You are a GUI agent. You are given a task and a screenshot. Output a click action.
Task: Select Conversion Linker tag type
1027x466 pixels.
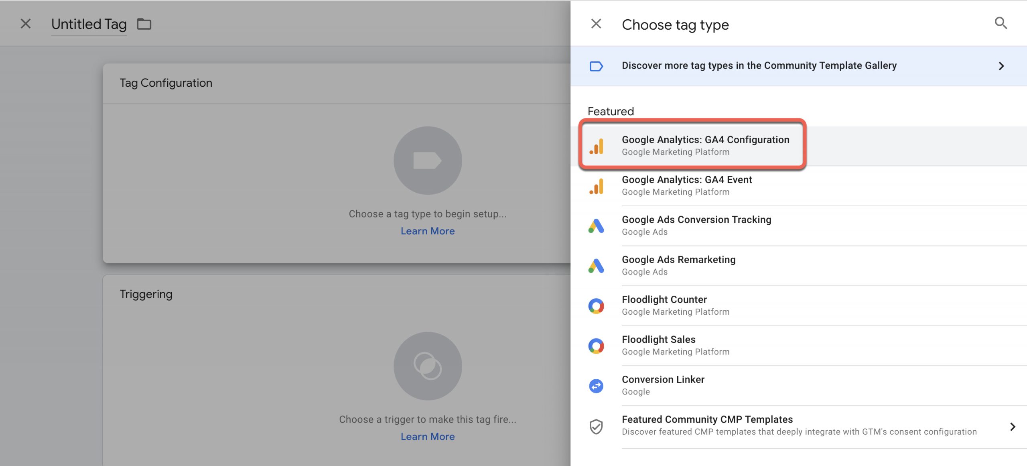(798, 385)
